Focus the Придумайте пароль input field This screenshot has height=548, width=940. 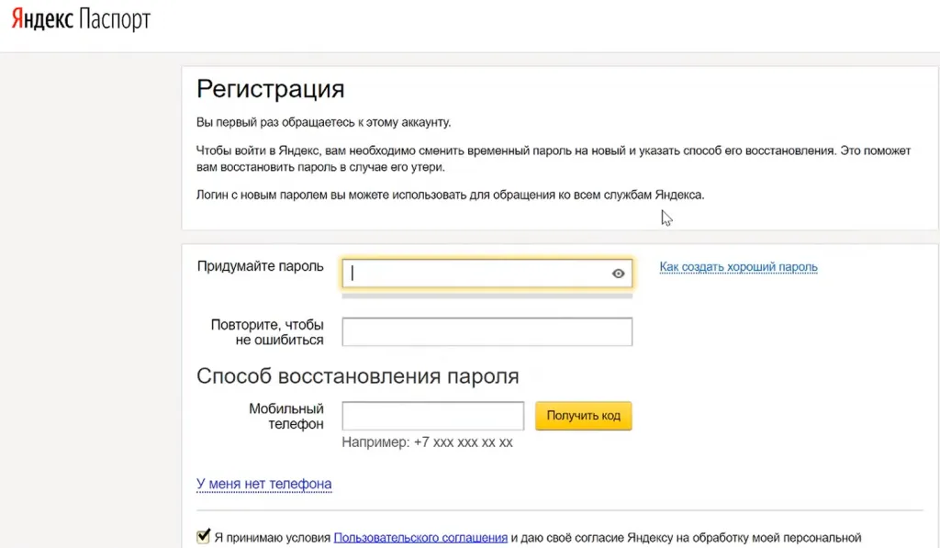[x=487, y=274]
